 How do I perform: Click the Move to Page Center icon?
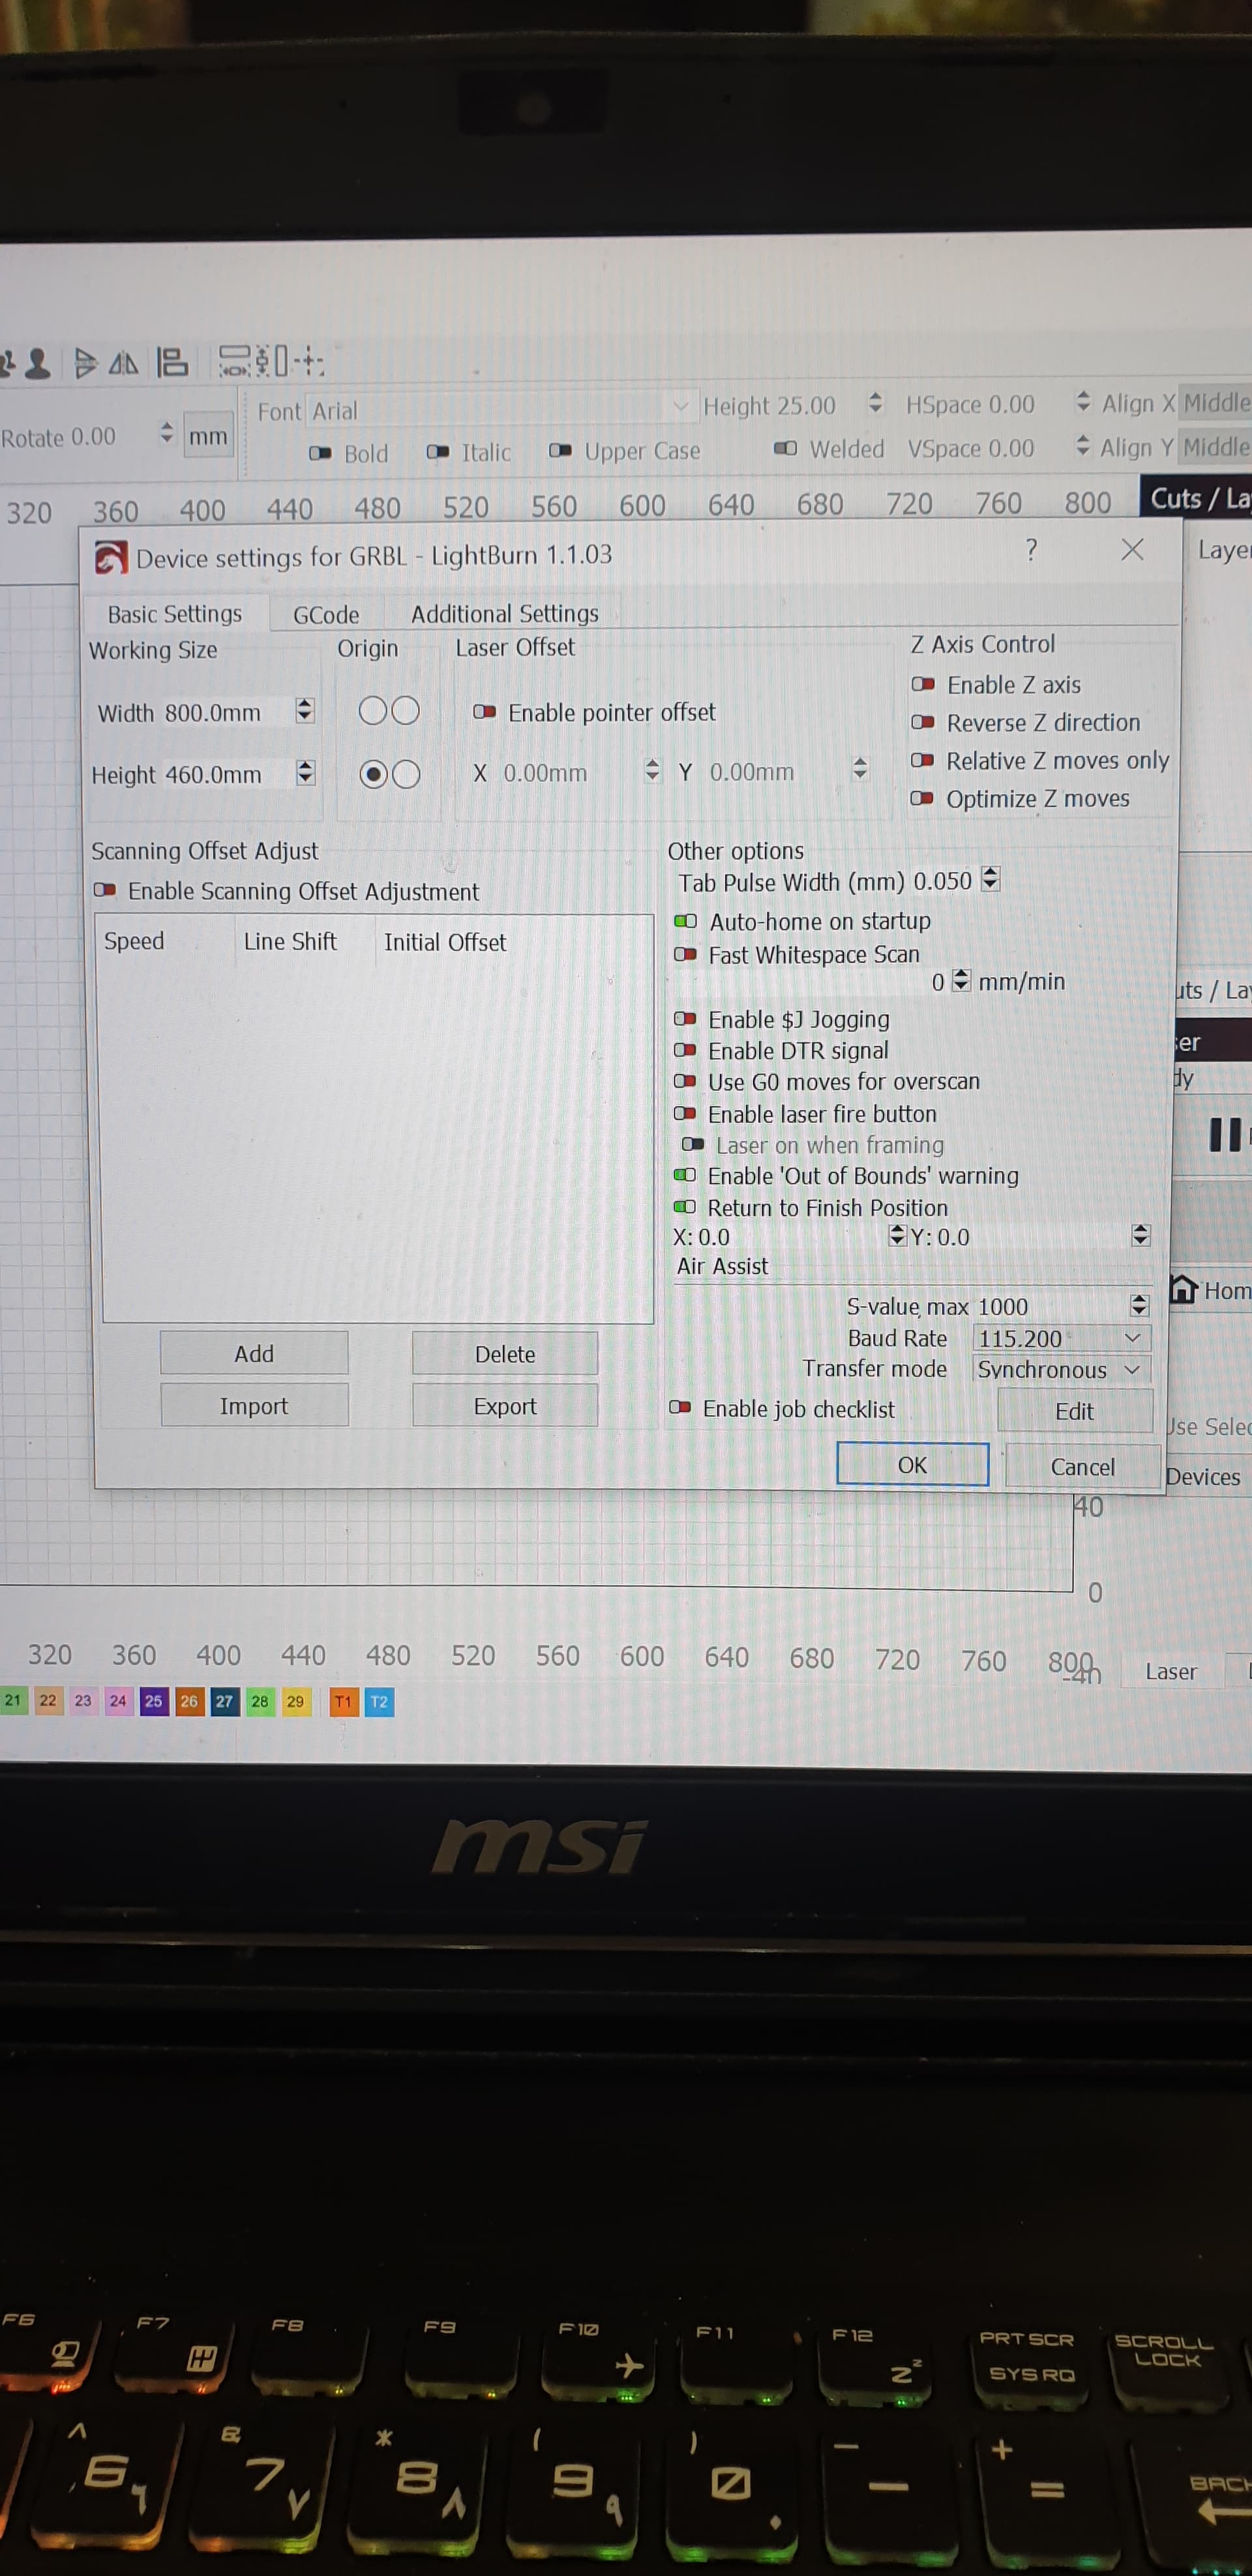[x=309, y=361]
